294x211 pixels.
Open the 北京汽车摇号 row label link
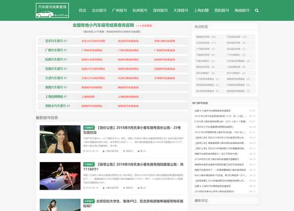(54, 41)
